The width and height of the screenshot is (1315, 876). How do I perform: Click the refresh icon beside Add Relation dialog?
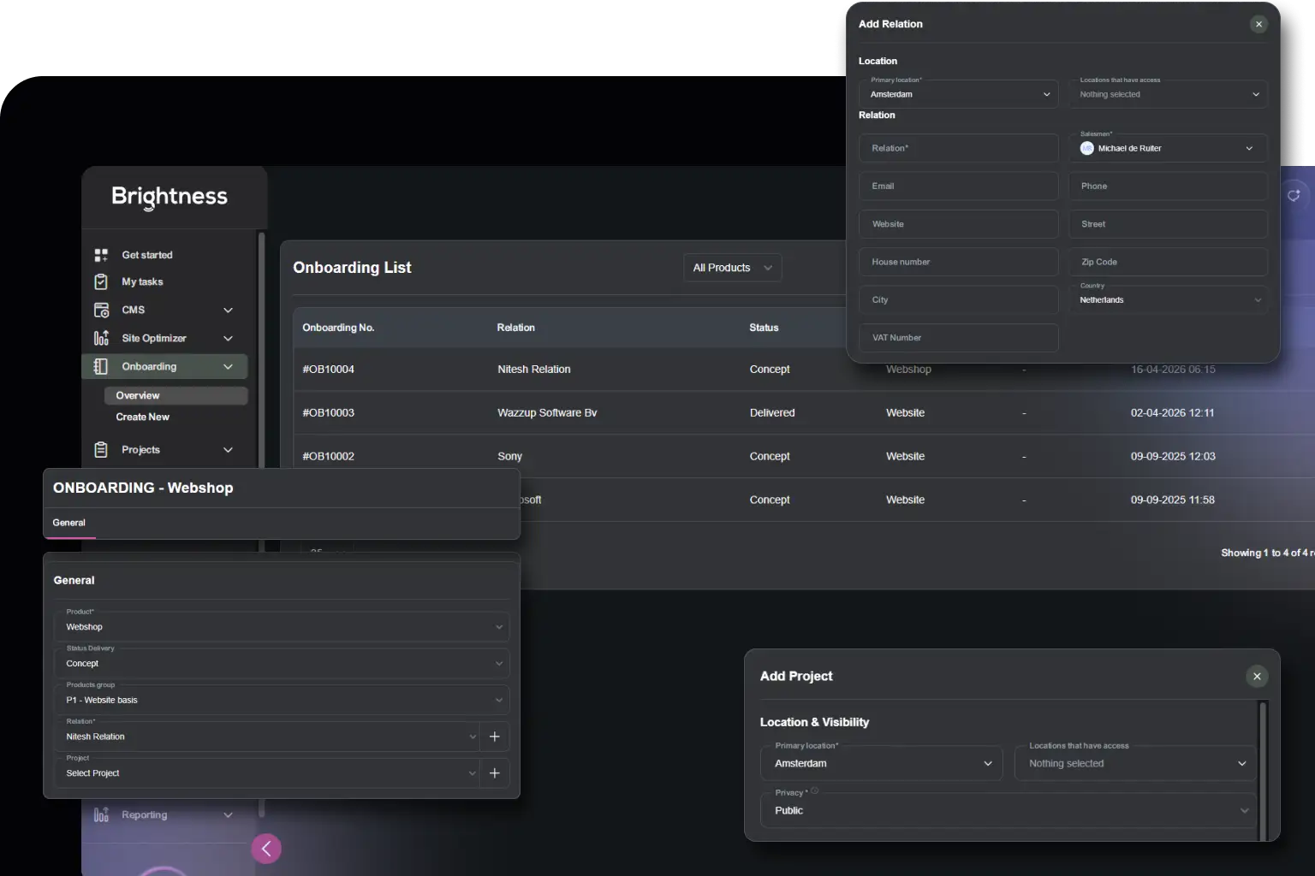point(1294,195)
